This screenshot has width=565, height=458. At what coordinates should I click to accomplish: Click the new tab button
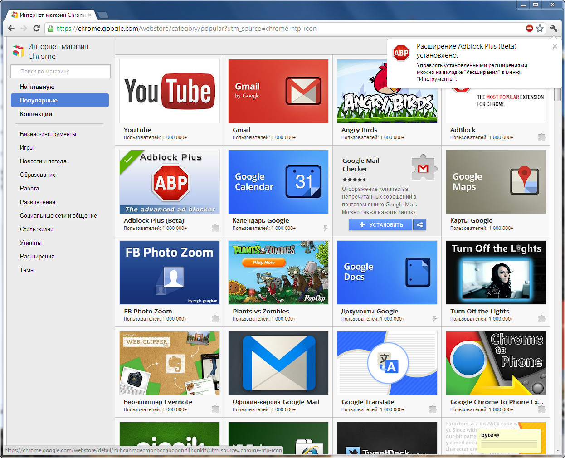(x=103, y=15)
